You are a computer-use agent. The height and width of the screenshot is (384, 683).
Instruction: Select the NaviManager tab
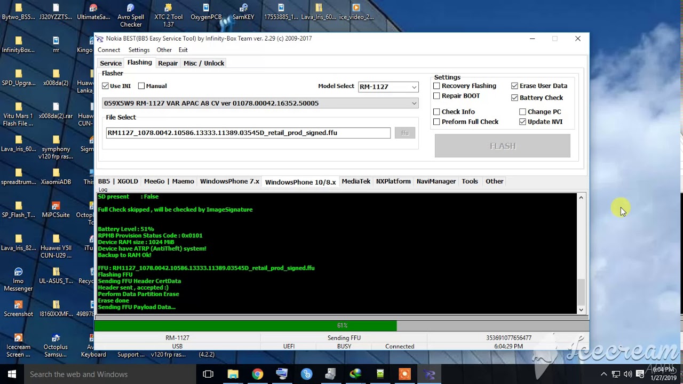(x=436, y=181)
